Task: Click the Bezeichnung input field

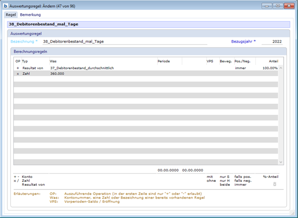Action: pos(124,42)
